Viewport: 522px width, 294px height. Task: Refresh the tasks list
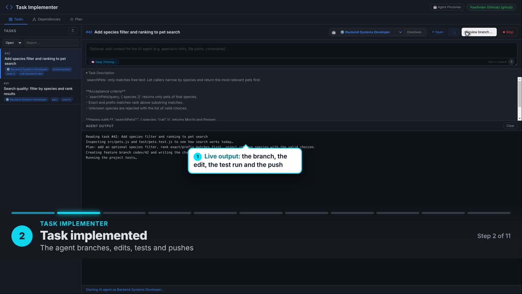(x=73, y=31)
